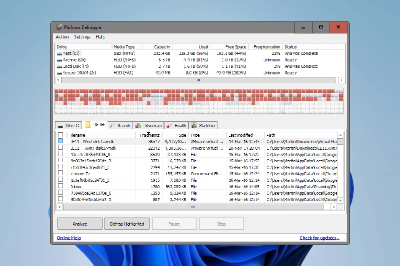Click drive list right scroll arrow
This screenshot has height=266, width=400.
click(x=341, y=80)
